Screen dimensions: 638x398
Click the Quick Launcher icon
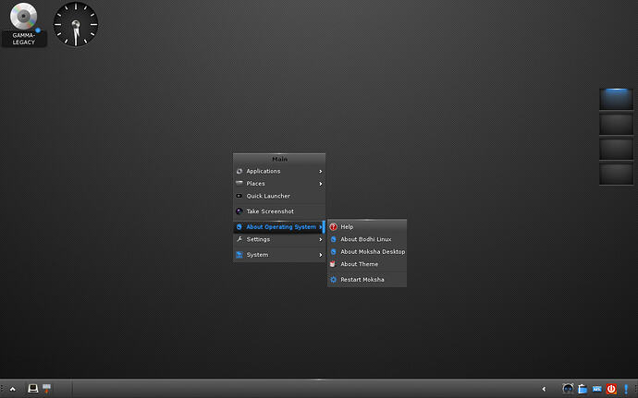(x=239, y=196)
